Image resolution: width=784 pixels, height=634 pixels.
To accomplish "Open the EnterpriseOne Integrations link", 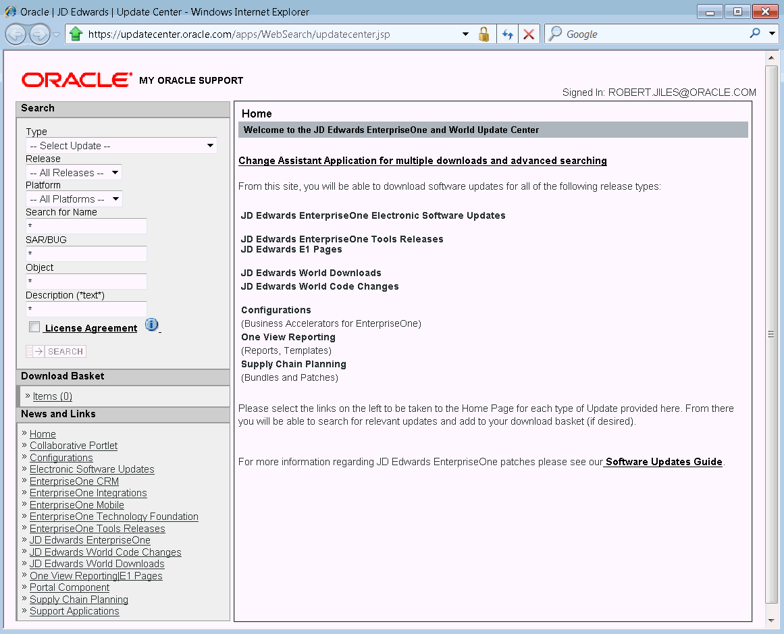I will 88,493.
